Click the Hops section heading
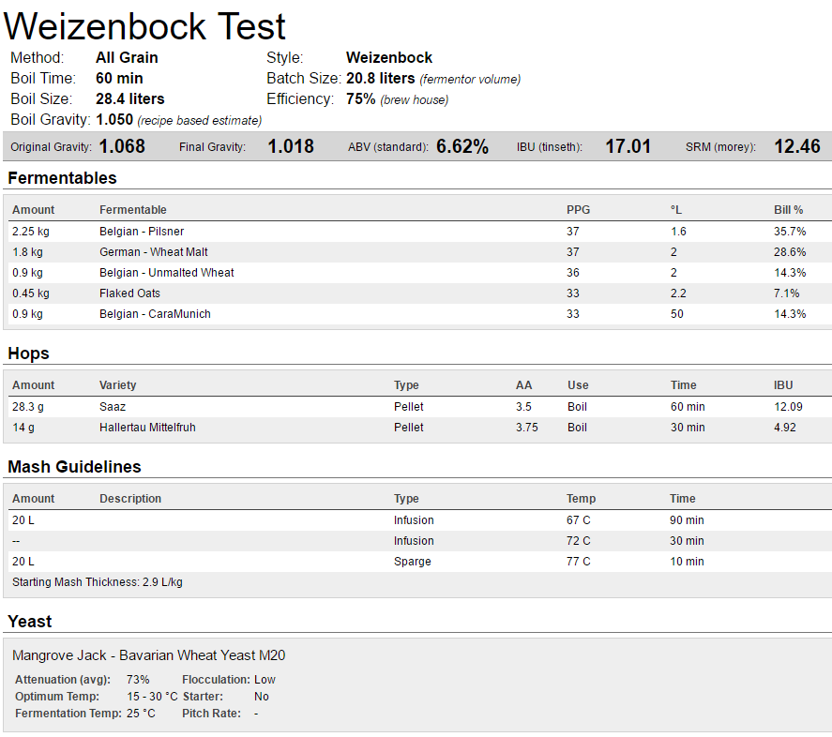 [x=28, y=353]
